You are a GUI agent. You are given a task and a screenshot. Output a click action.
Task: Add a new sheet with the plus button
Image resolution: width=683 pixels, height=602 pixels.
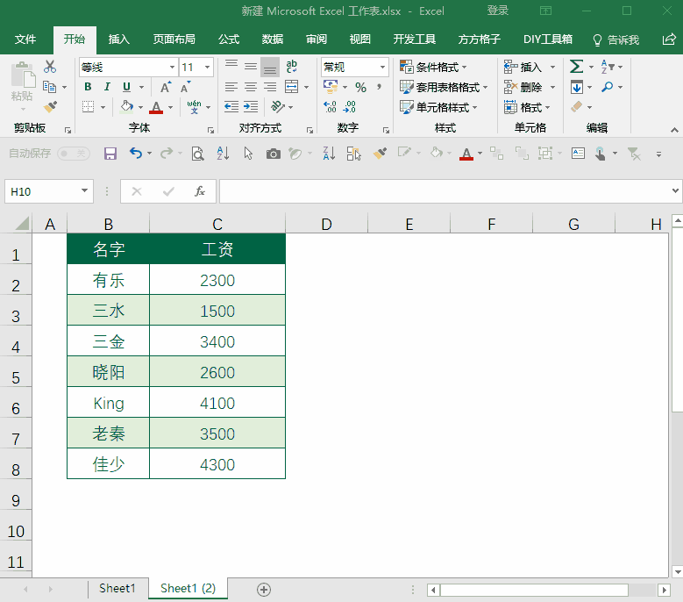coord(264,589)
